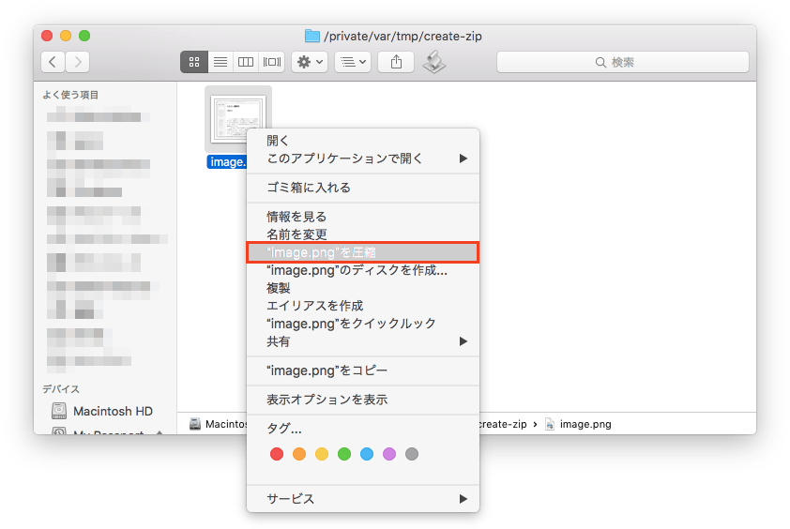Viewport: 790px width, 529px height.
Task: Go back with the left chevron button
Action: (53, 62)
